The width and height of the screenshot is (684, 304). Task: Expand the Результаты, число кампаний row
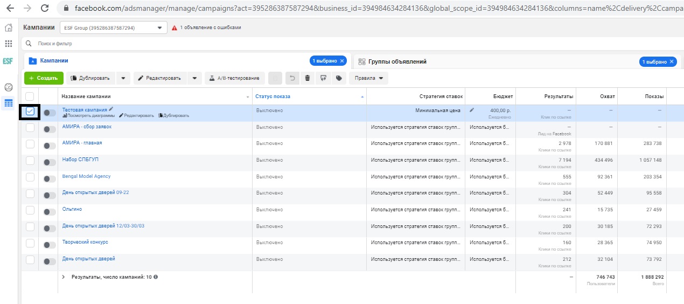[x=64, y=277]
